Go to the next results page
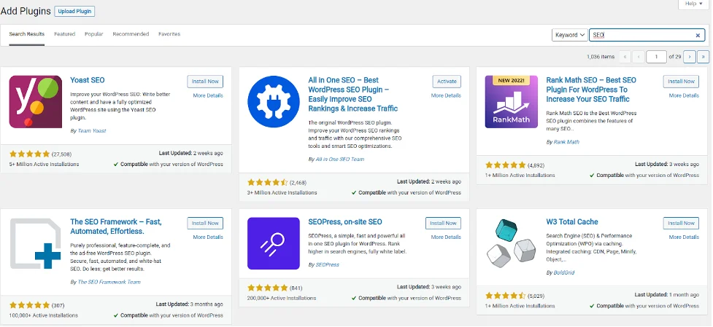Screen dimensions: 713x327 tap(690, 56)
